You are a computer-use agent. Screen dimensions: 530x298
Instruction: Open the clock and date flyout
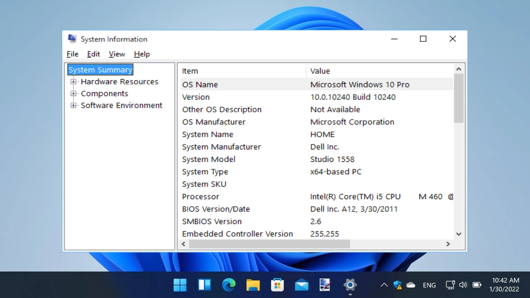click(x=504, y=285)
